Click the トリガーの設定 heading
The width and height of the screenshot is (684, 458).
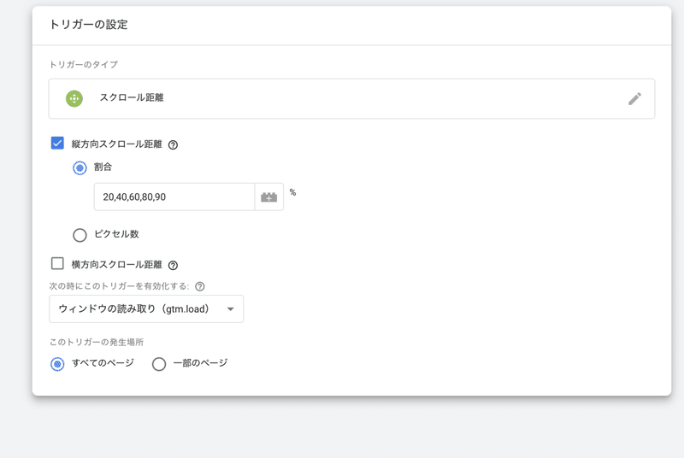click(89, 25)
